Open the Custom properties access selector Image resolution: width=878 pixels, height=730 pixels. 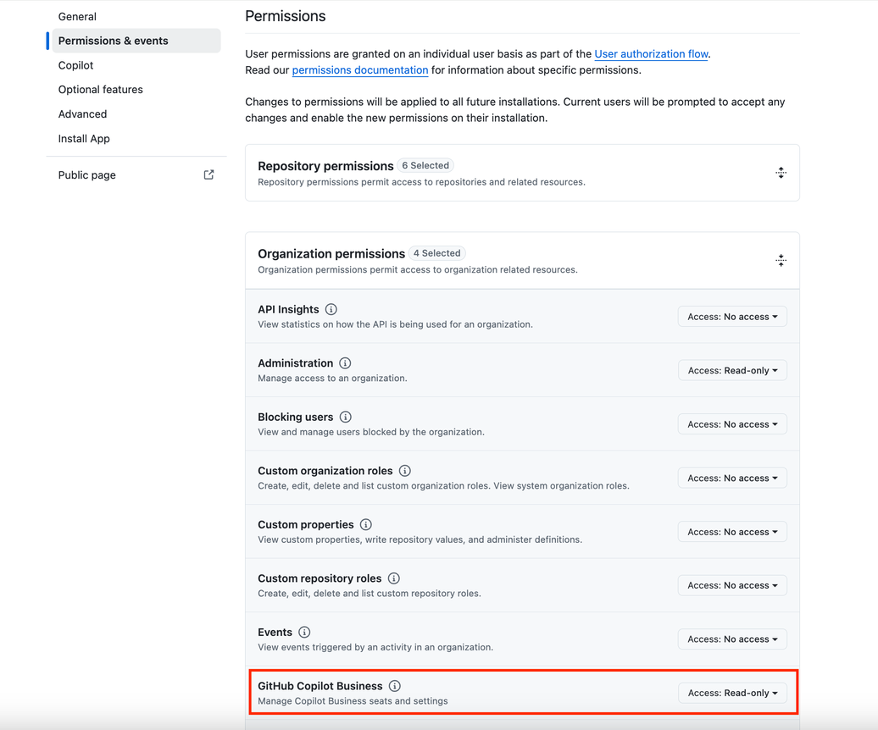click(731, 531)
